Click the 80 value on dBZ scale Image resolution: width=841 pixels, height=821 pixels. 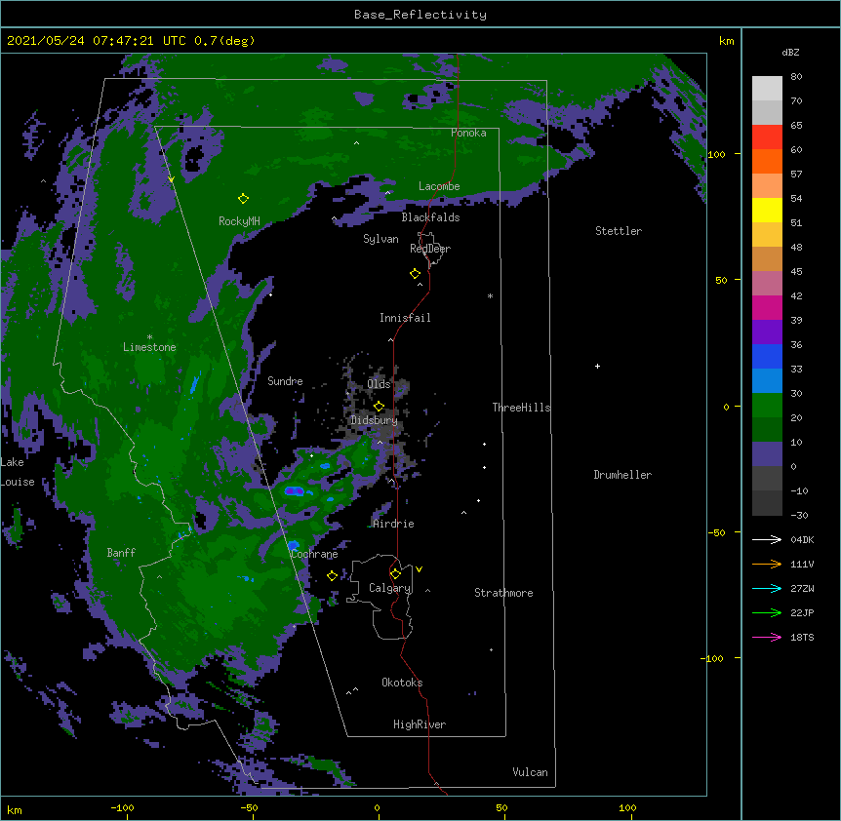(x=796, y=77)
